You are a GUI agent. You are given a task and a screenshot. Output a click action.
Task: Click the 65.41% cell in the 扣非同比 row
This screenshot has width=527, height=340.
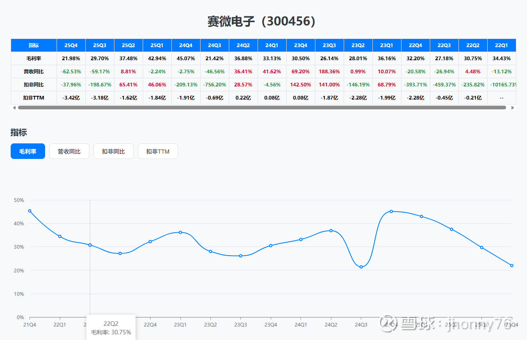tap(129, 84)
